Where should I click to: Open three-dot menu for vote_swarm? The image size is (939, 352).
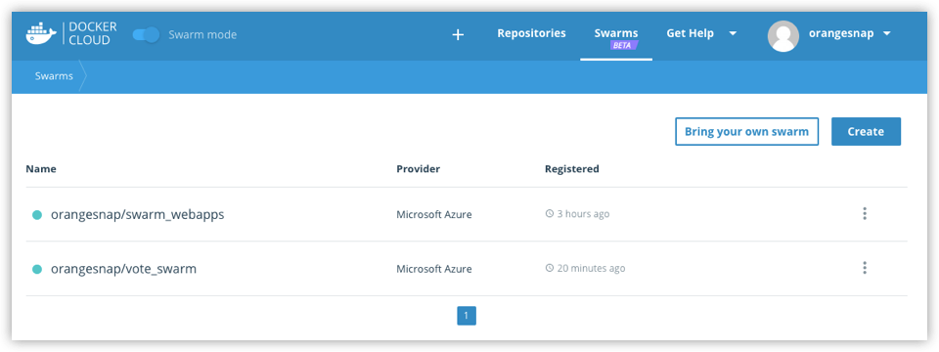[864, 268]
